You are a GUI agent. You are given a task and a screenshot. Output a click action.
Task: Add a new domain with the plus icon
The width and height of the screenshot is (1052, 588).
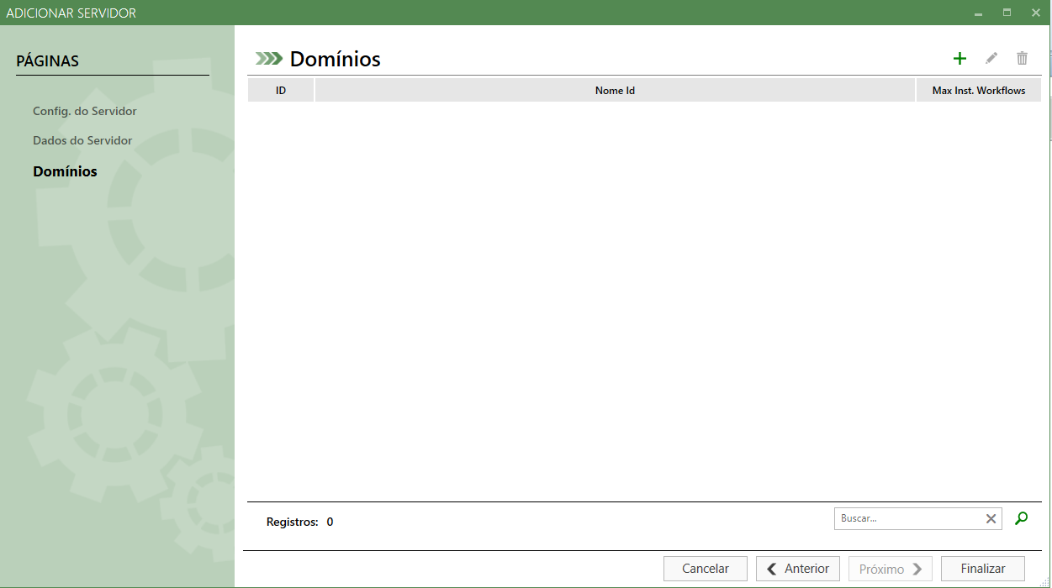(x=959, y=59)
